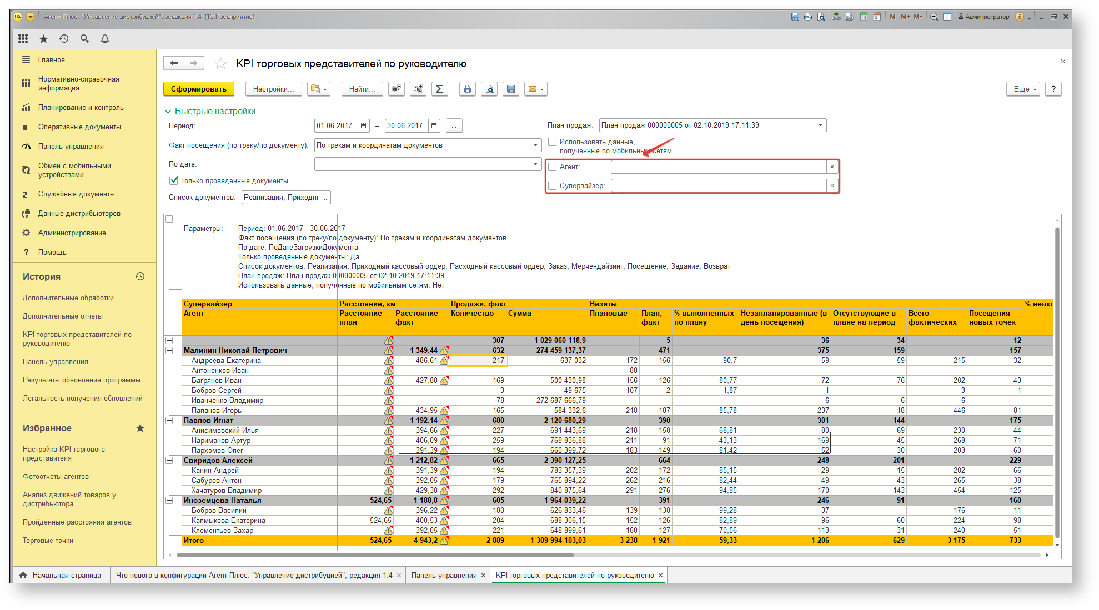This screenshot has height=610, width=1099.
Task: Open calendar picker for start date 01.06.2017
Action: pyautogui.click(x=364, y=125)
